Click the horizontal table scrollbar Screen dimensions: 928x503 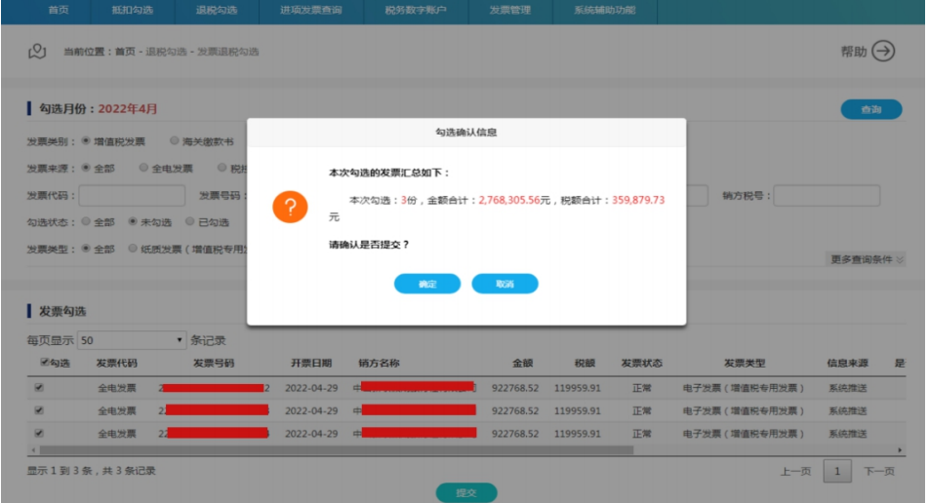[336, 450]
